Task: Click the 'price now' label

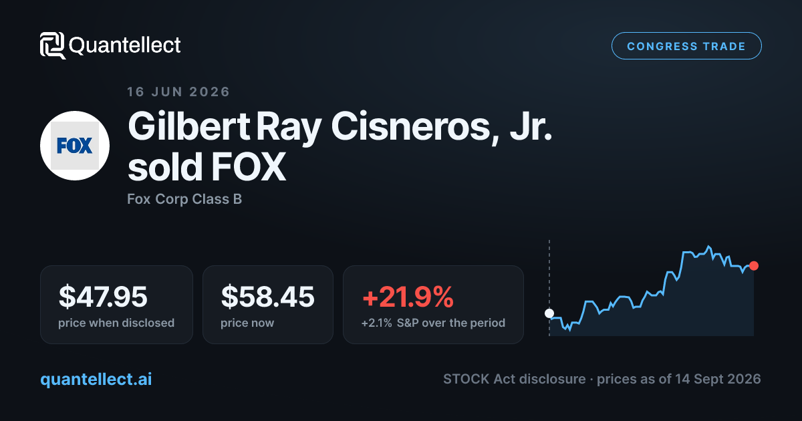Action: pos(247,323)
